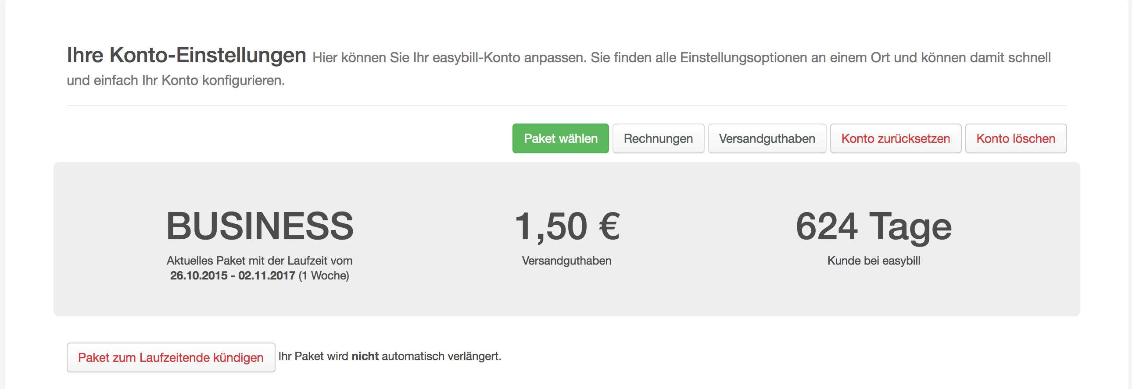The image size is (1132, 389).
Task: Click the Versandguthaben label below the amount
Action: coord(566,261)
